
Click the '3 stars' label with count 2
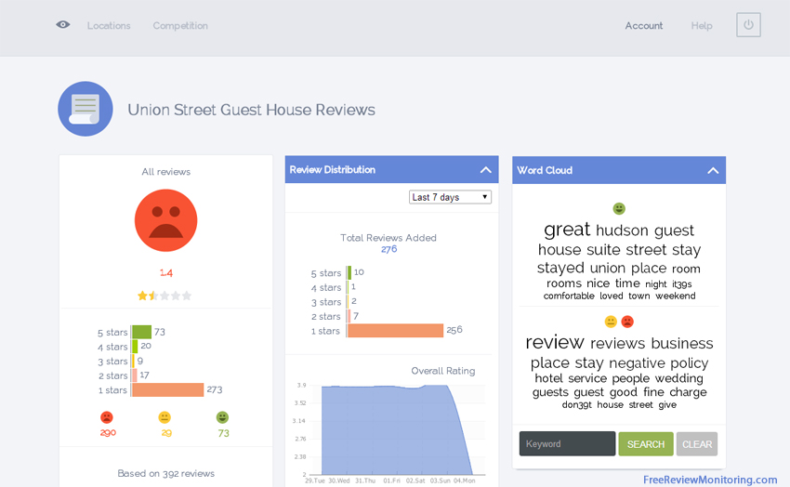click(326, 302)
